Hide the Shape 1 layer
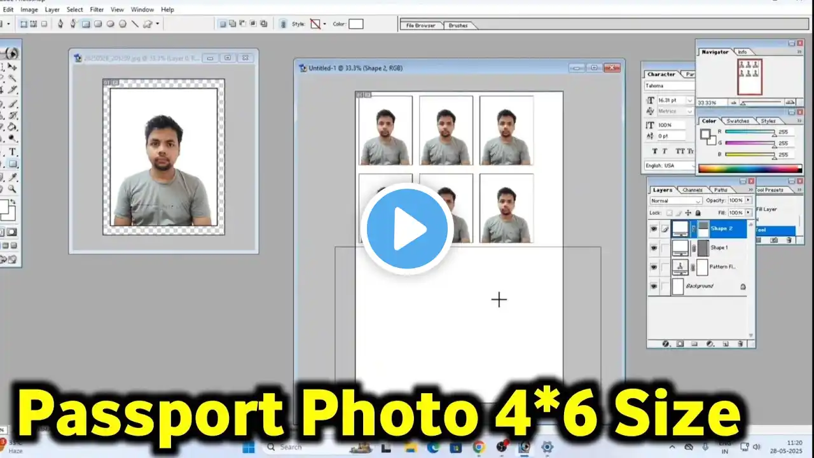 tap(654, 248)
